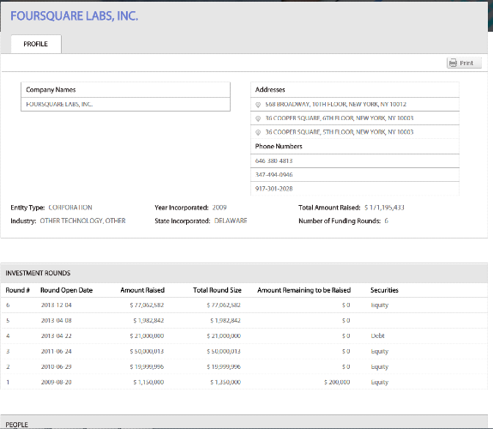
Task: Click the Securities column header
Action: 384,290
